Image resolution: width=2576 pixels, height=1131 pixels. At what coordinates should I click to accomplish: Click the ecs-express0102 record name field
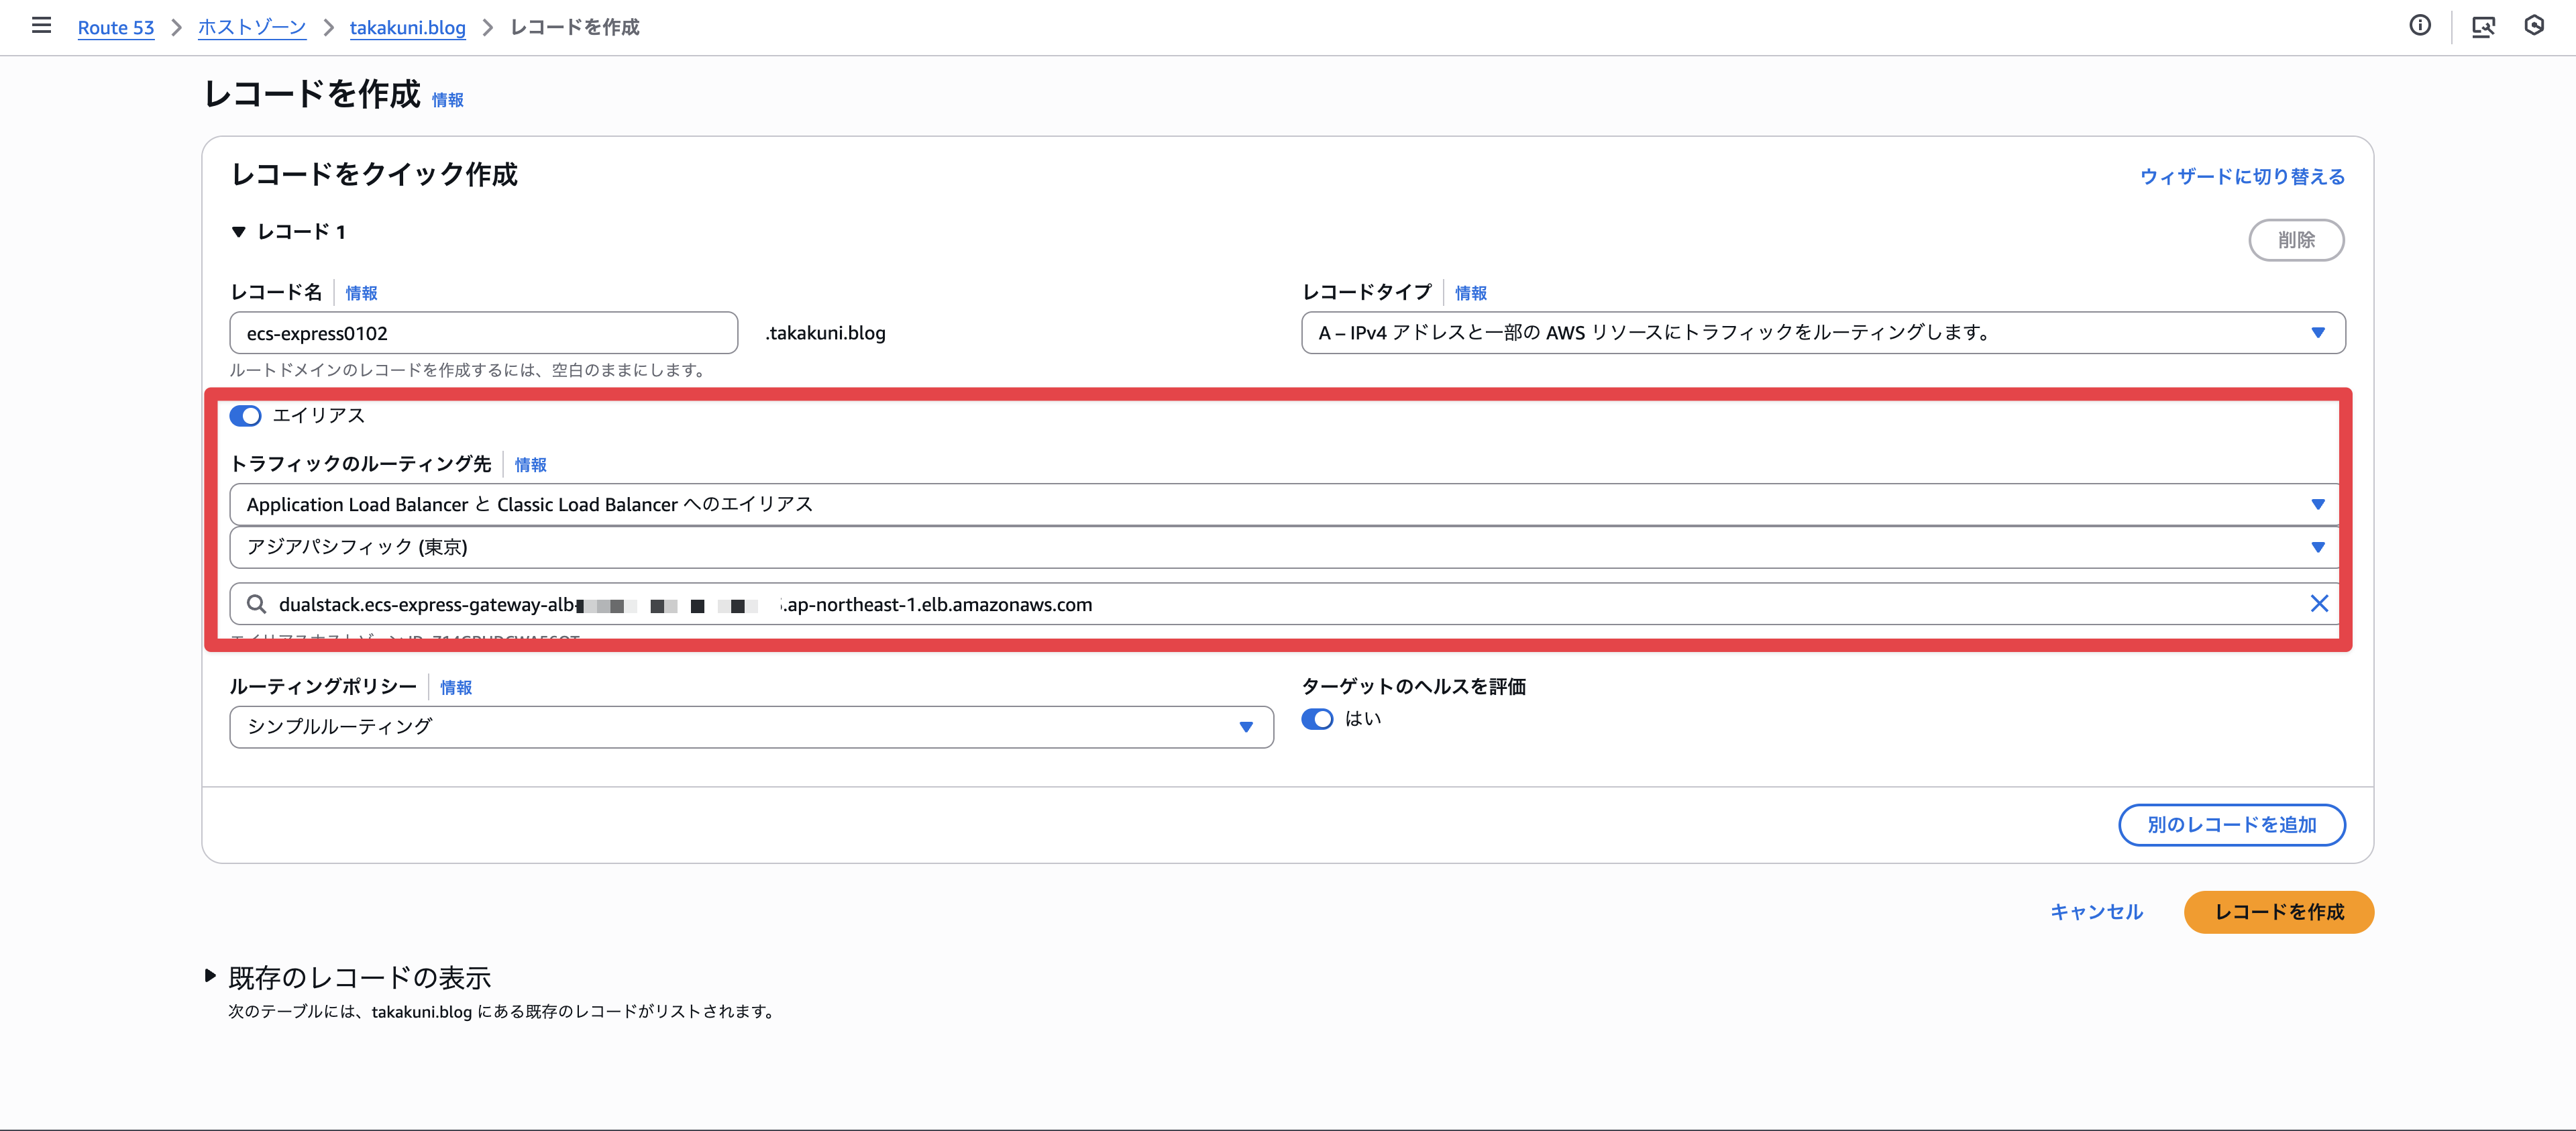483,333
